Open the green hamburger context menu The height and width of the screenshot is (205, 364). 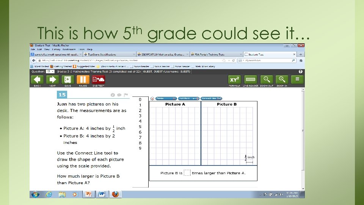pos(297,80)
